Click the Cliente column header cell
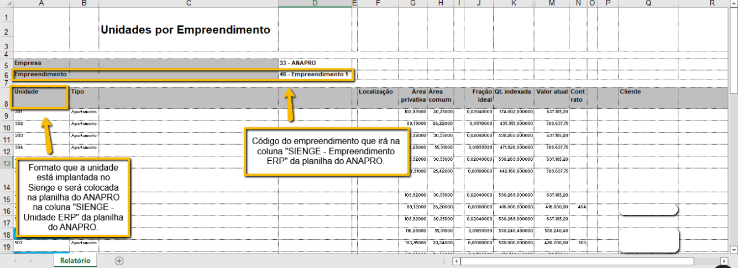Image resolution: width=738 pixels, height=268 pixels. (x=648, y=97)
